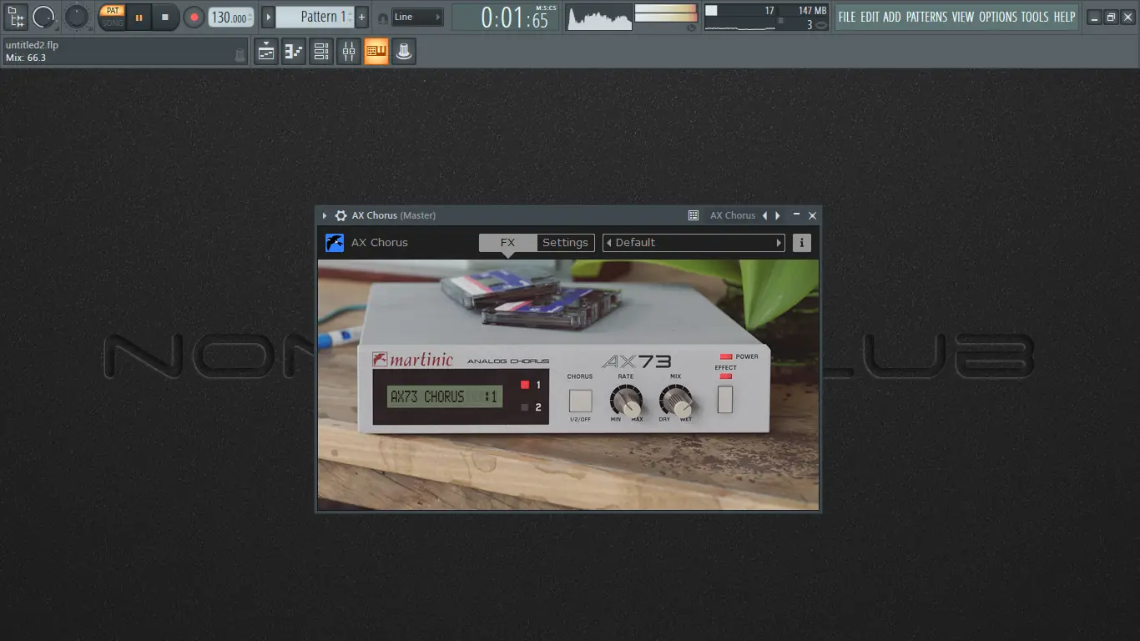The width and height of the screenshot is (1140, 641).
Task: Open the Mixer panel icon
Action: (349, 51)
